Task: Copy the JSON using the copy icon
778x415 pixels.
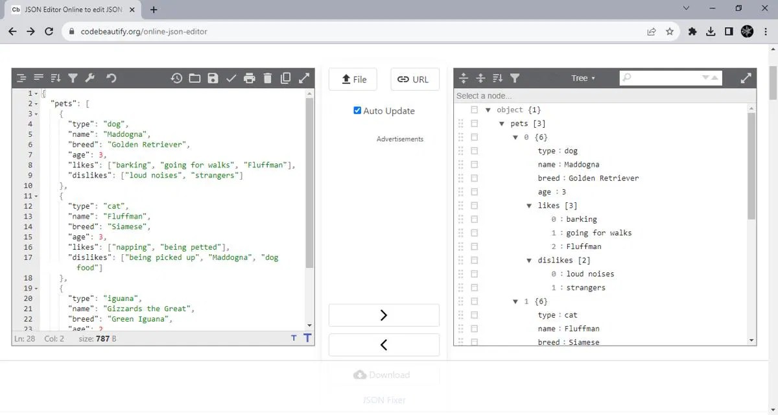Action: click(x=286, y=78)
